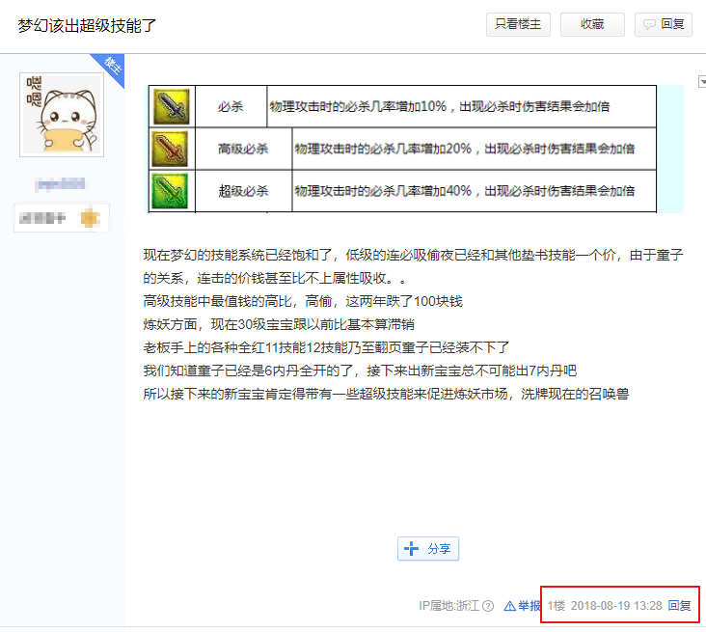The image size is (706, 632).
Task: Toggle 收藏 to favorite this thread
Action: 592,25
